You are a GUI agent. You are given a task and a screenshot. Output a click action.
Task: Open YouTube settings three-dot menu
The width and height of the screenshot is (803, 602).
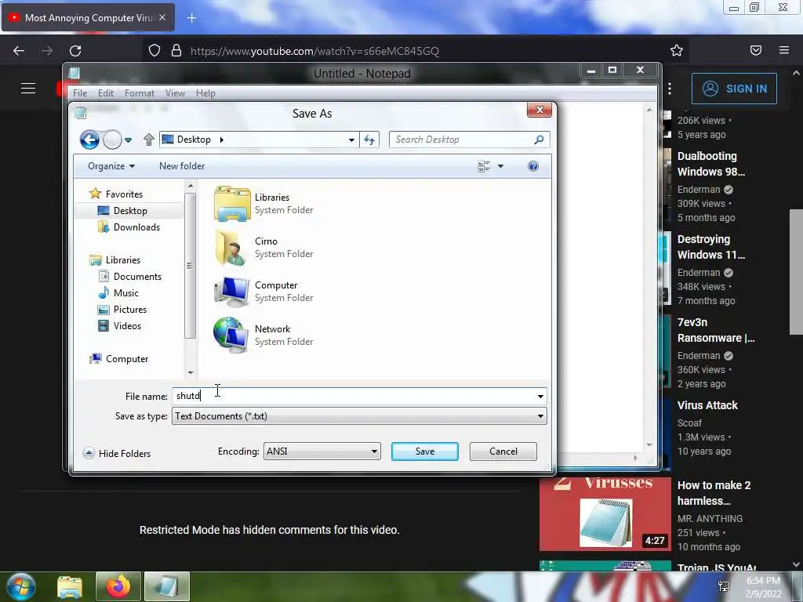(670, 89)
